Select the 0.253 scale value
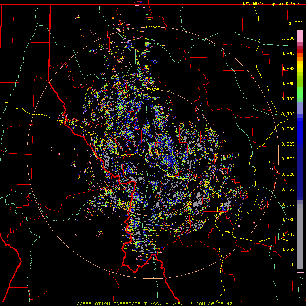Image resolution: width=306 pixels, height=306 pixels. point(288,250)
